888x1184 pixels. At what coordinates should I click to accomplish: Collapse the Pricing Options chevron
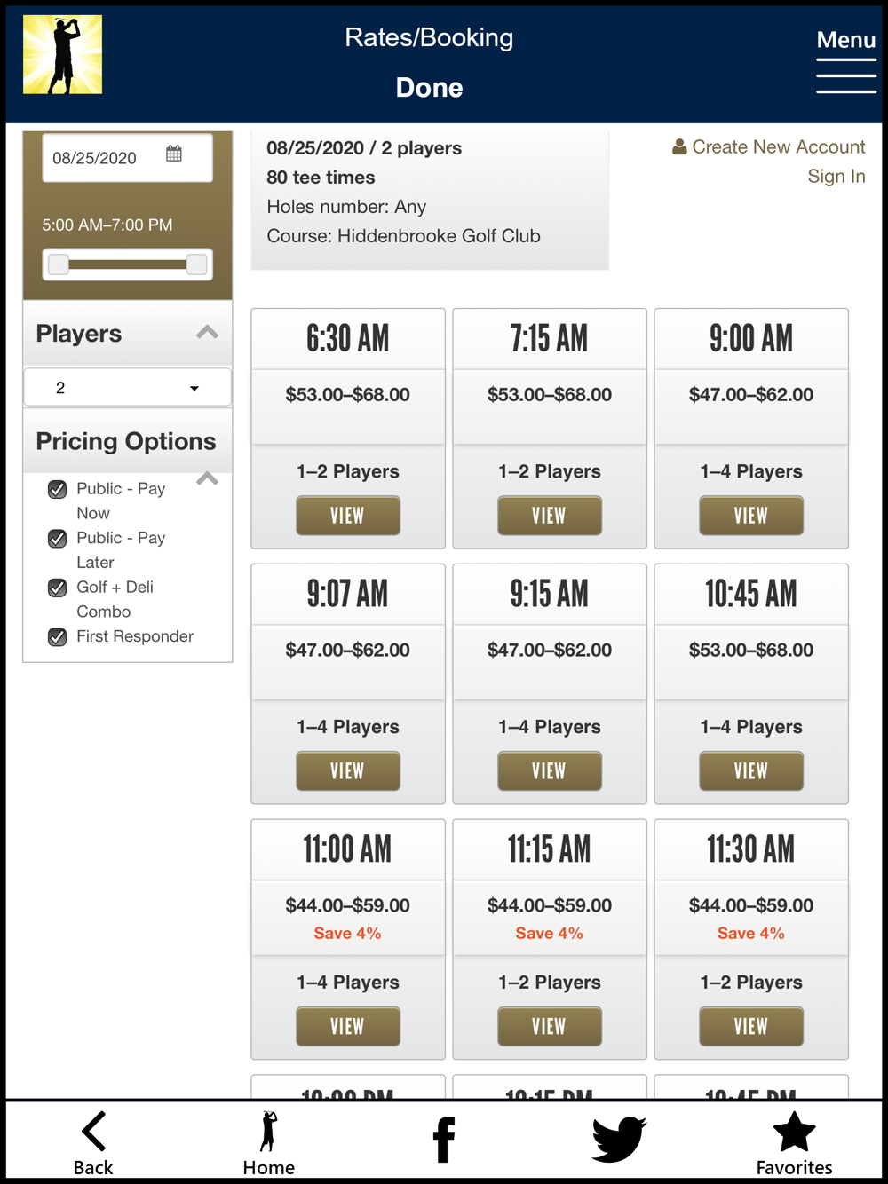pos(207,478)
